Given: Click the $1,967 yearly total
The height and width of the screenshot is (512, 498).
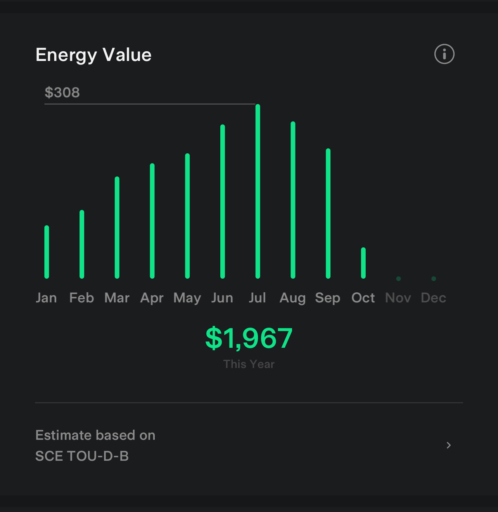Looking at the screenshot, I should click(x=249, y=338).
